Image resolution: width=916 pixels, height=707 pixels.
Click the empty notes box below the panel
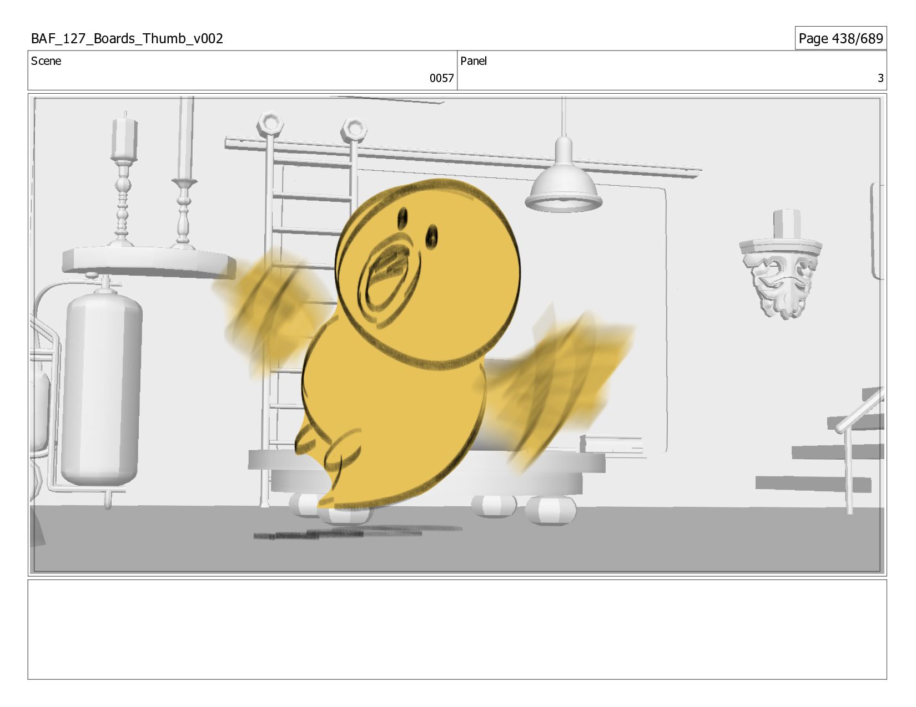click(x=457, y=629)
